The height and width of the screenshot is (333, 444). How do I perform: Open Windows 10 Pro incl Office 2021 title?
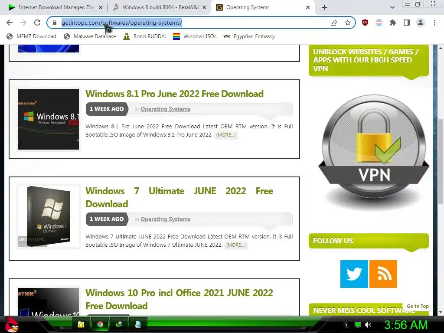tap(179, 299)
